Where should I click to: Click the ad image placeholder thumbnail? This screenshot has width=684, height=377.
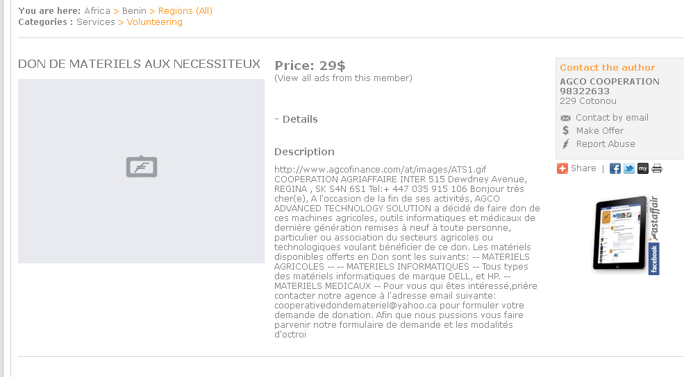tap(141, 170)
